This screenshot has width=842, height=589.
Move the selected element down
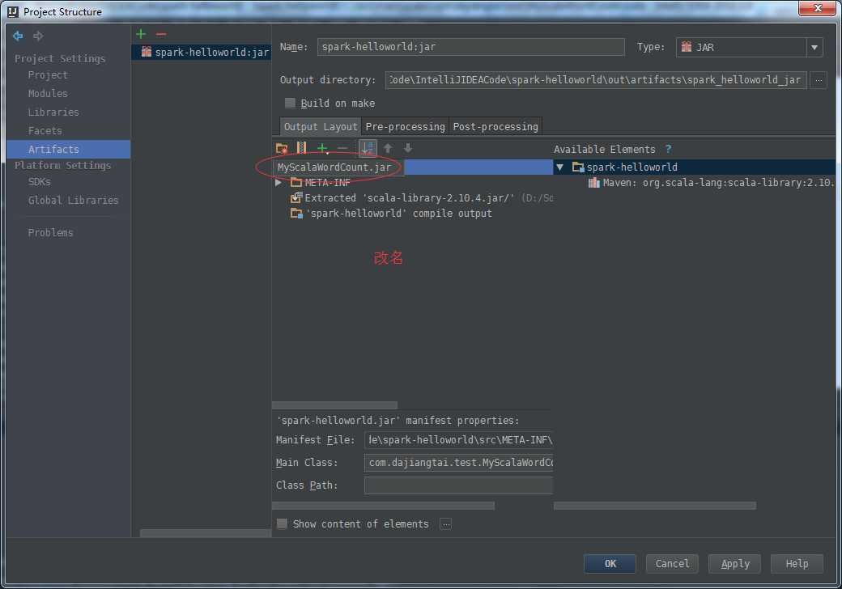coord(407,148)
